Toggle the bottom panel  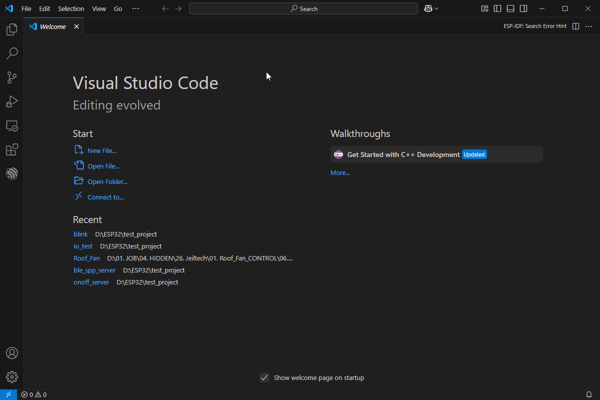[510, 8]
